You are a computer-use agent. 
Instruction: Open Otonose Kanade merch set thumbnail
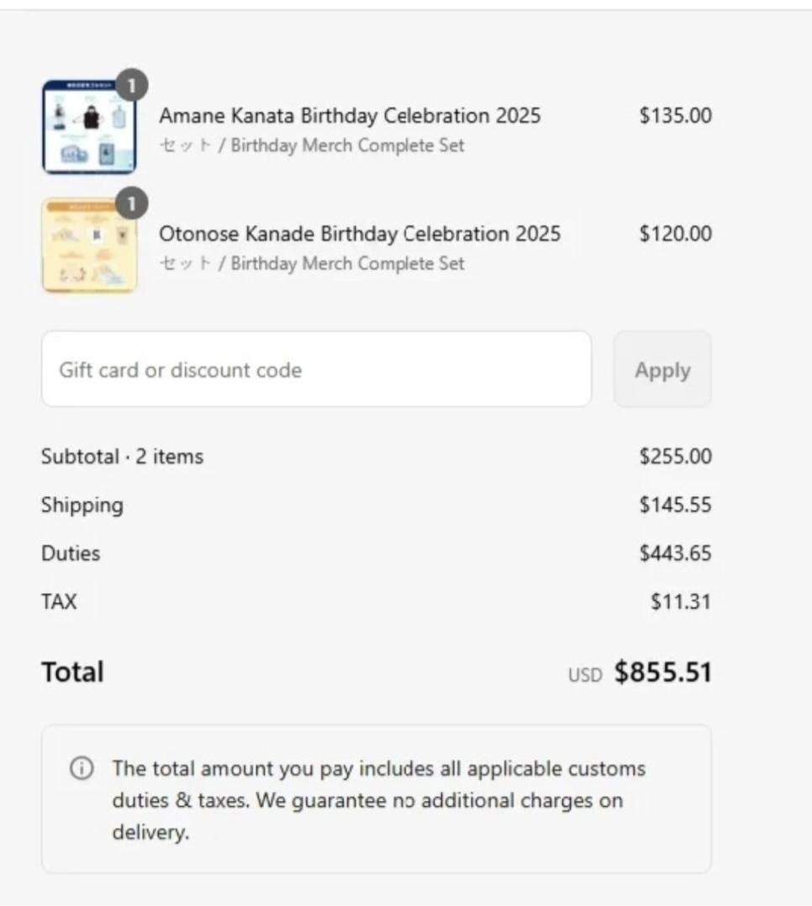coord(88,246)
